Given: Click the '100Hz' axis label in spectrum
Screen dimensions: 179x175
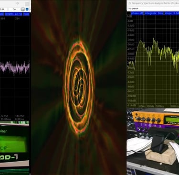Looking at the screenshot, I should coord(150,106).
